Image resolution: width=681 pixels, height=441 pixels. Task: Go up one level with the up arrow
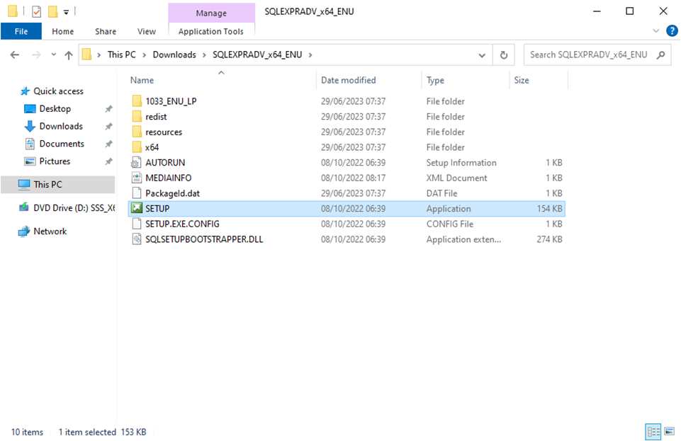coord(69,55)
